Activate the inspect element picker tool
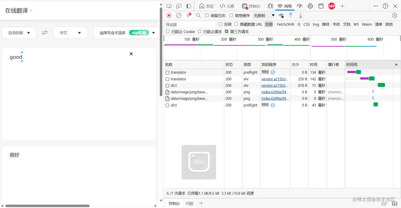The image size is (401, 208). pyautogui.click(x=169, y=6)
